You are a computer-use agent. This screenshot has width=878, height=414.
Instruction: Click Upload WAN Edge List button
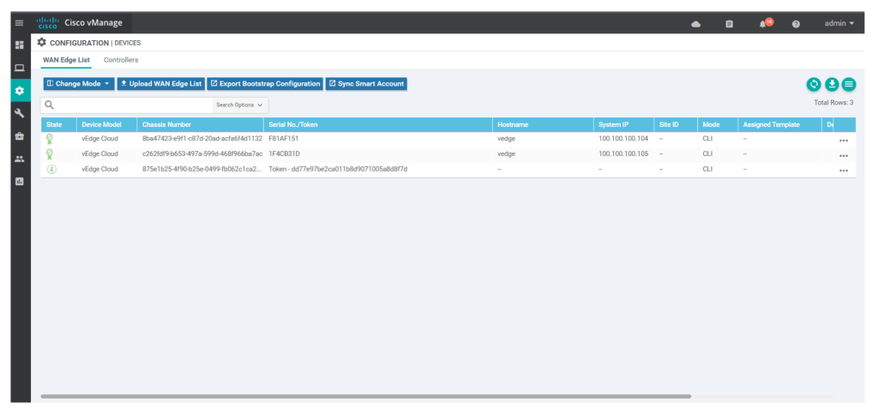coord(161,84)
